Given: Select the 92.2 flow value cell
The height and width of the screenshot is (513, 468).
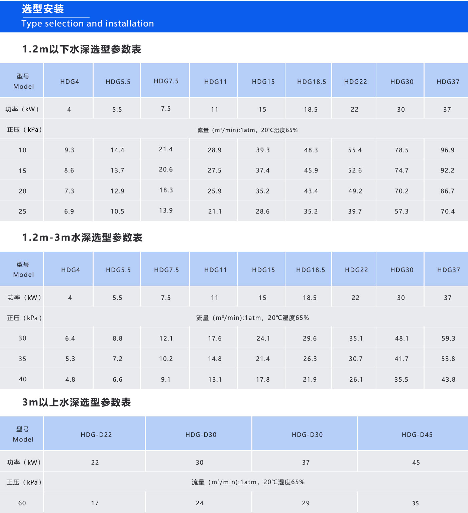Looking at the screenshot, I should [x=447, y=171].
